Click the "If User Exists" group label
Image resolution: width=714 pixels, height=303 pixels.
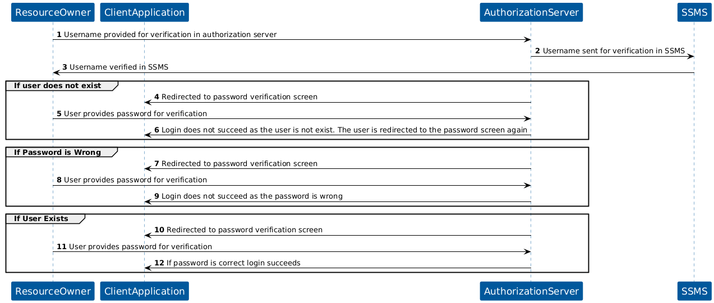coord(41,218)
